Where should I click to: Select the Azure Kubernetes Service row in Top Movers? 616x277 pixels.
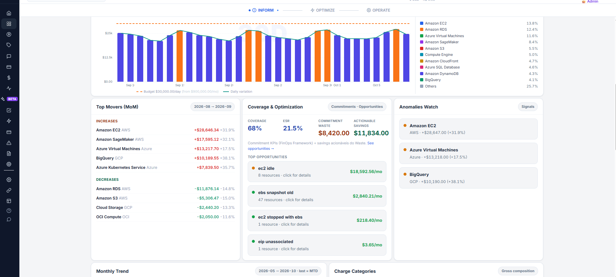click(x=165, y=168)
